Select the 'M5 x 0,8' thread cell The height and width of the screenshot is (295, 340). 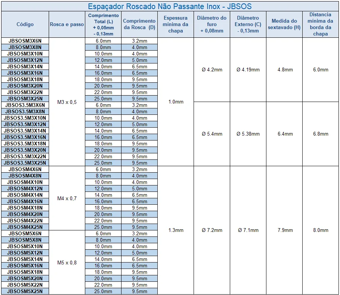pos(67,263)
